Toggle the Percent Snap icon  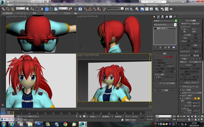pyautogui.click(x=94, y=9)
